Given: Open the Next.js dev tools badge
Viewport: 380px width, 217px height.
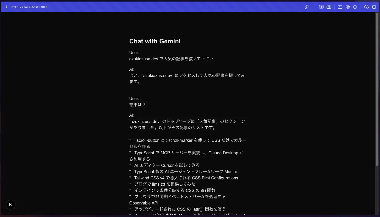Looking at the screenshot, I should tap(10, 204).
